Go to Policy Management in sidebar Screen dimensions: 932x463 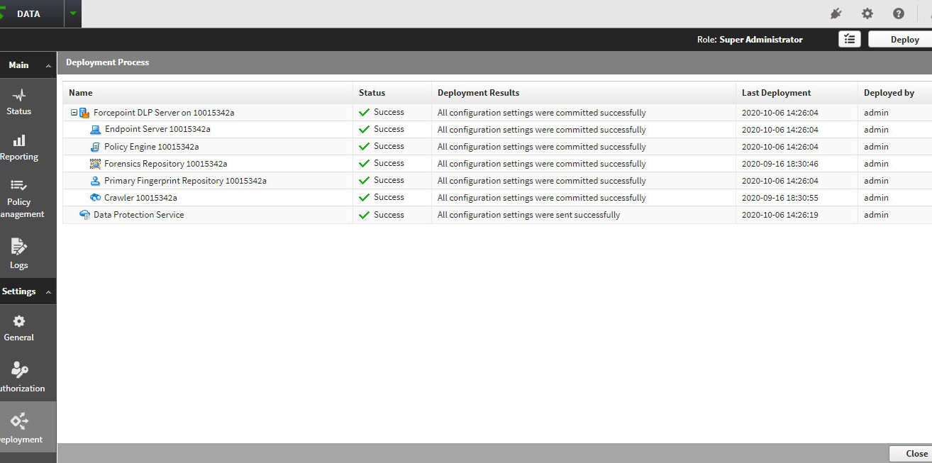click(x=19, y=199)
